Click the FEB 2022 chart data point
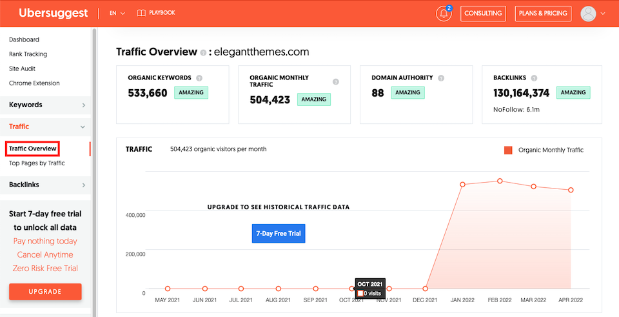This screenshot has width=619, height=317. click(x=500, y=181)
